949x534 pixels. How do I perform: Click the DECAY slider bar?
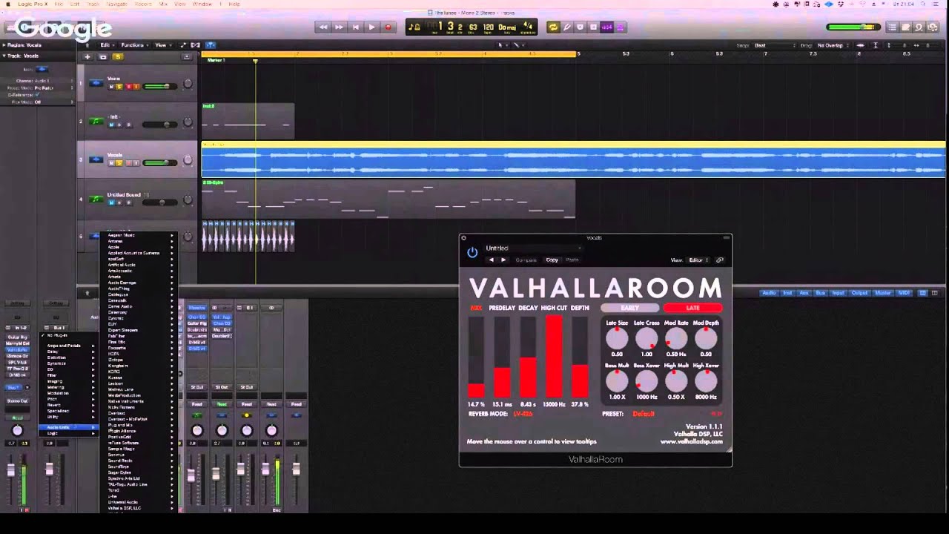click(x=528, y=357)
